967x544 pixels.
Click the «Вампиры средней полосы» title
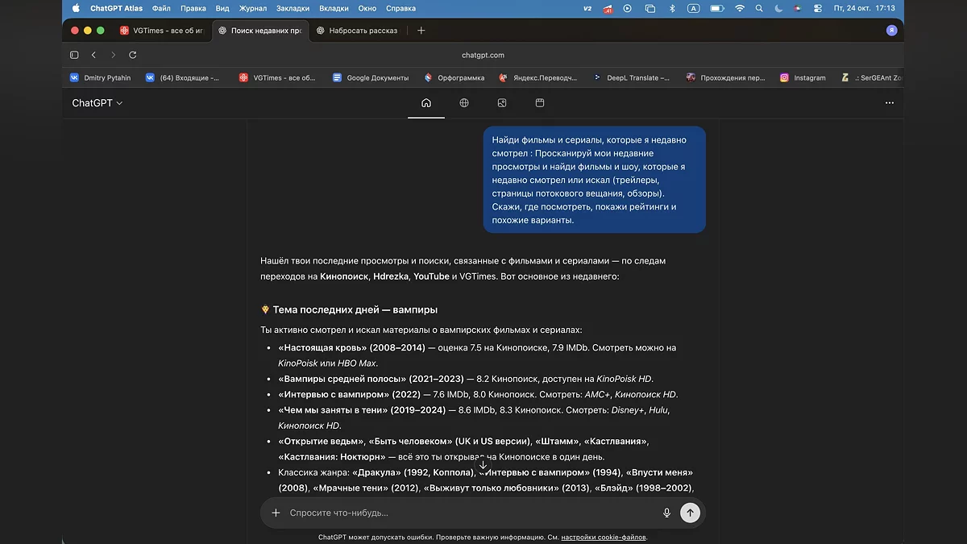pos(371,379)
